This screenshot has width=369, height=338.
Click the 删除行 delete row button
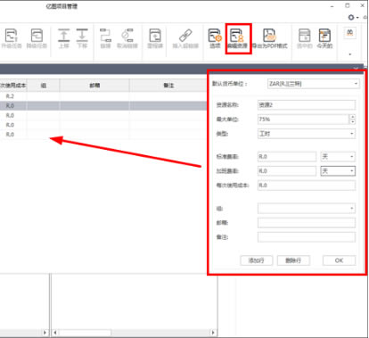pos(293,260)
